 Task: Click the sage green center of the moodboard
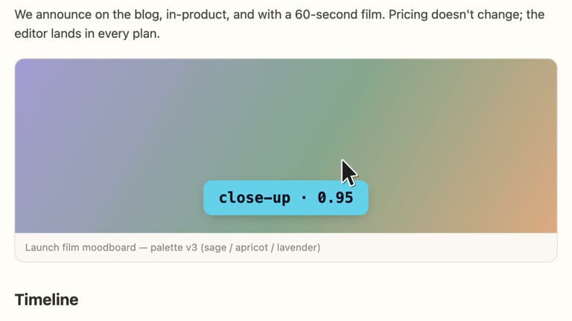click(x=321, y=120)
